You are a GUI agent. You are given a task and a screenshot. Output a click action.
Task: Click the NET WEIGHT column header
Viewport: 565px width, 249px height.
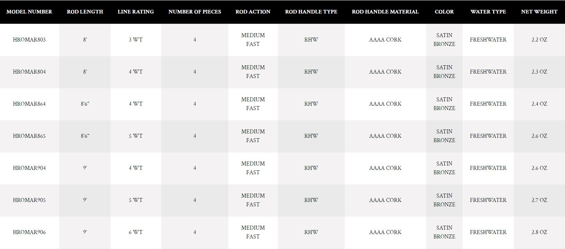[539, 12]
